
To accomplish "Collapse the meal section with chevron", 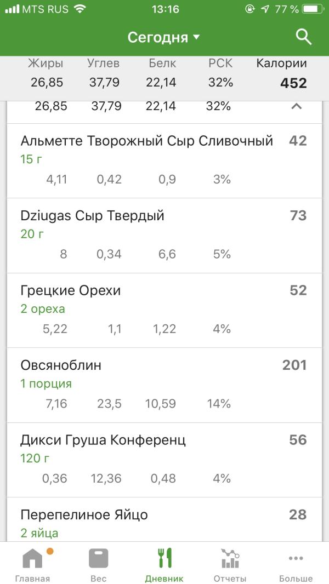I will [296, 106].
